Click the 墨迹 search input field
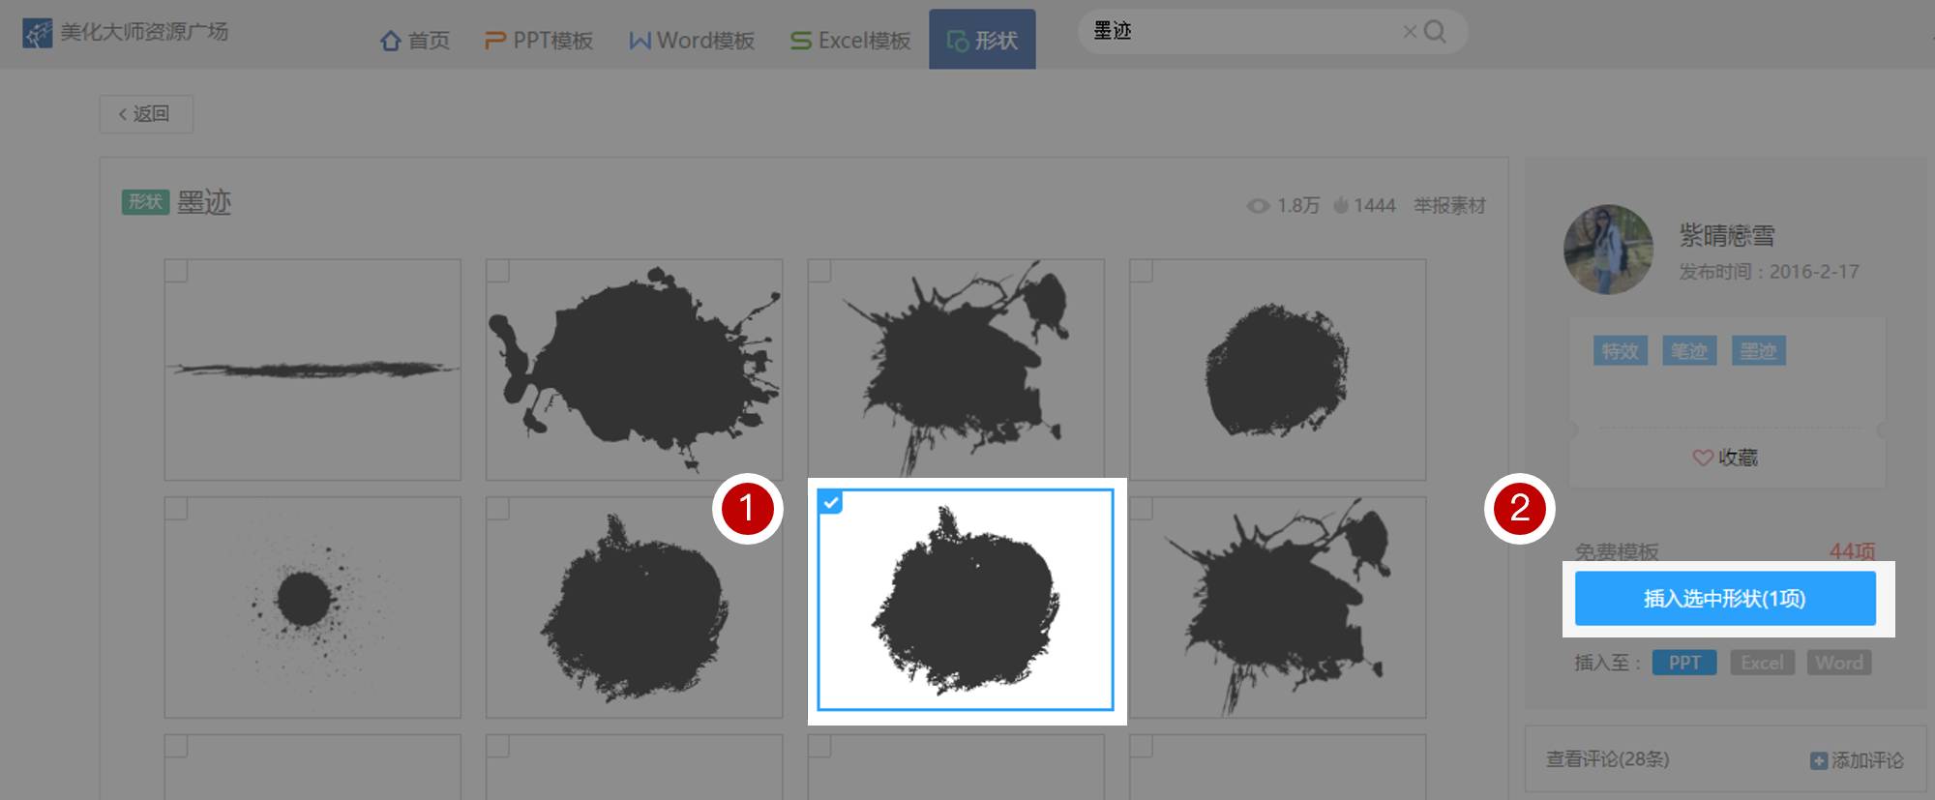 click(x=1238, y=32)
